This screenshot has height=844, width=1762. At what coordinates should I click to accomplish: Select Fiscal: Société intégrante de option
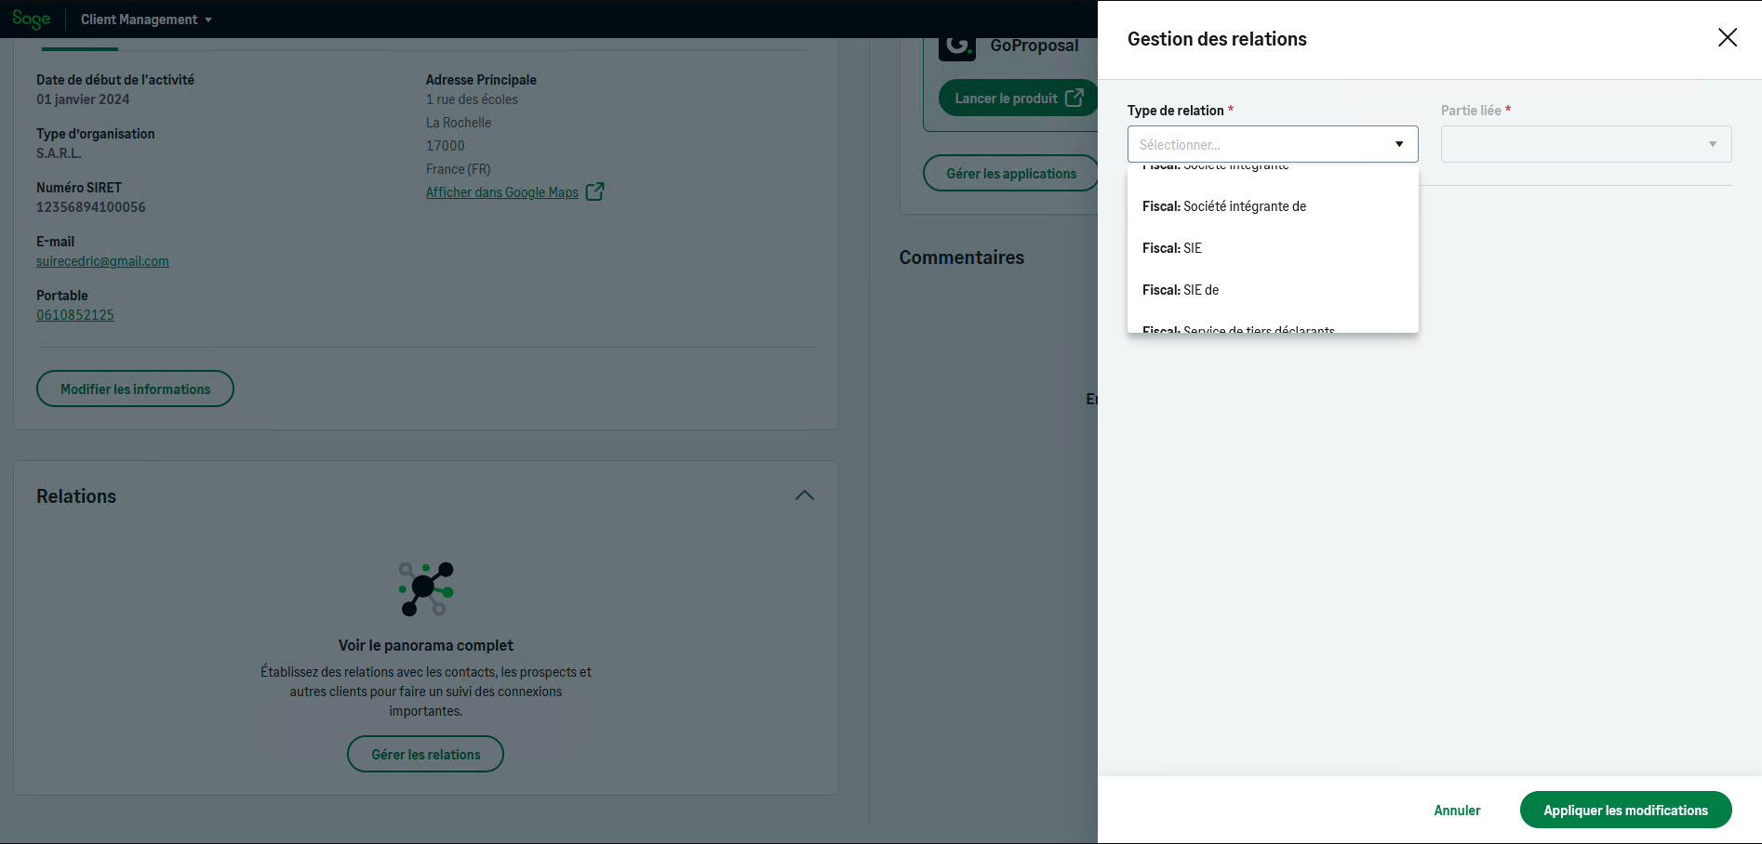point(1224,206)
